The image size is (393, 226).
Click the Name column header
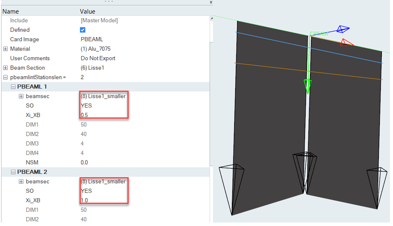[11, 11]
